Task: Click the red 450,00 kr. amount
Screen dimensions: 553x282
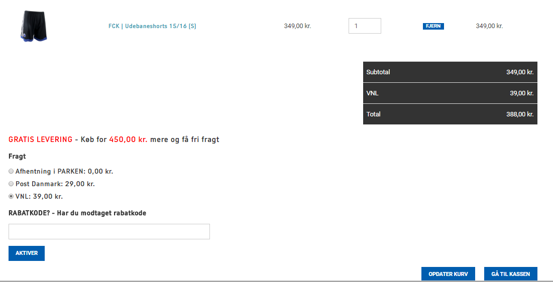Action: point(129,139)
